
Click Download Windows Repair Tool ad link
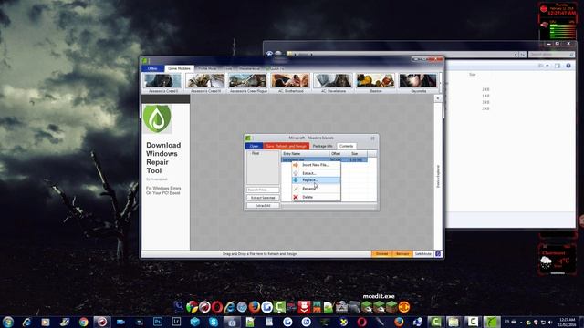(163, 158)
